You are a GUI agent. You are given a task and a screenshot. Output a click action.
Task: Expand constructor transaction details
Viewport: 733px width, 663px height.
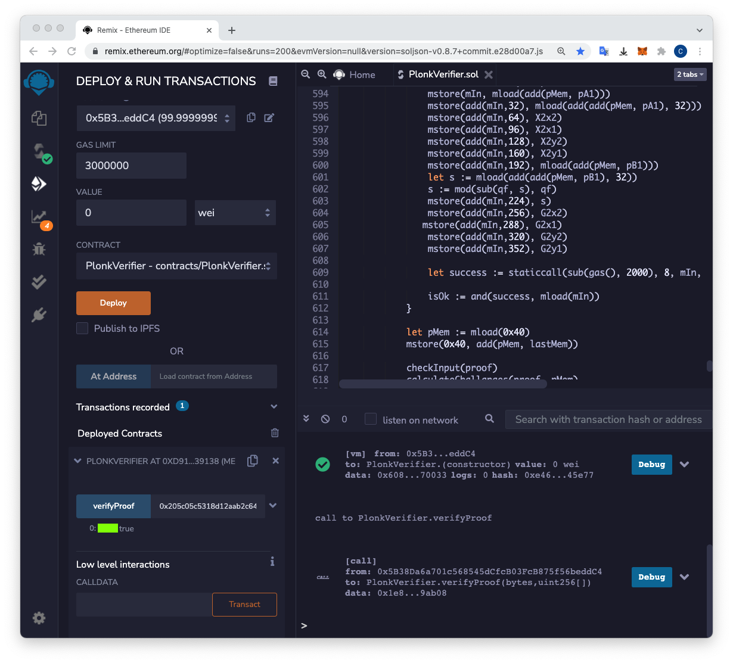(x=684, y=465)
